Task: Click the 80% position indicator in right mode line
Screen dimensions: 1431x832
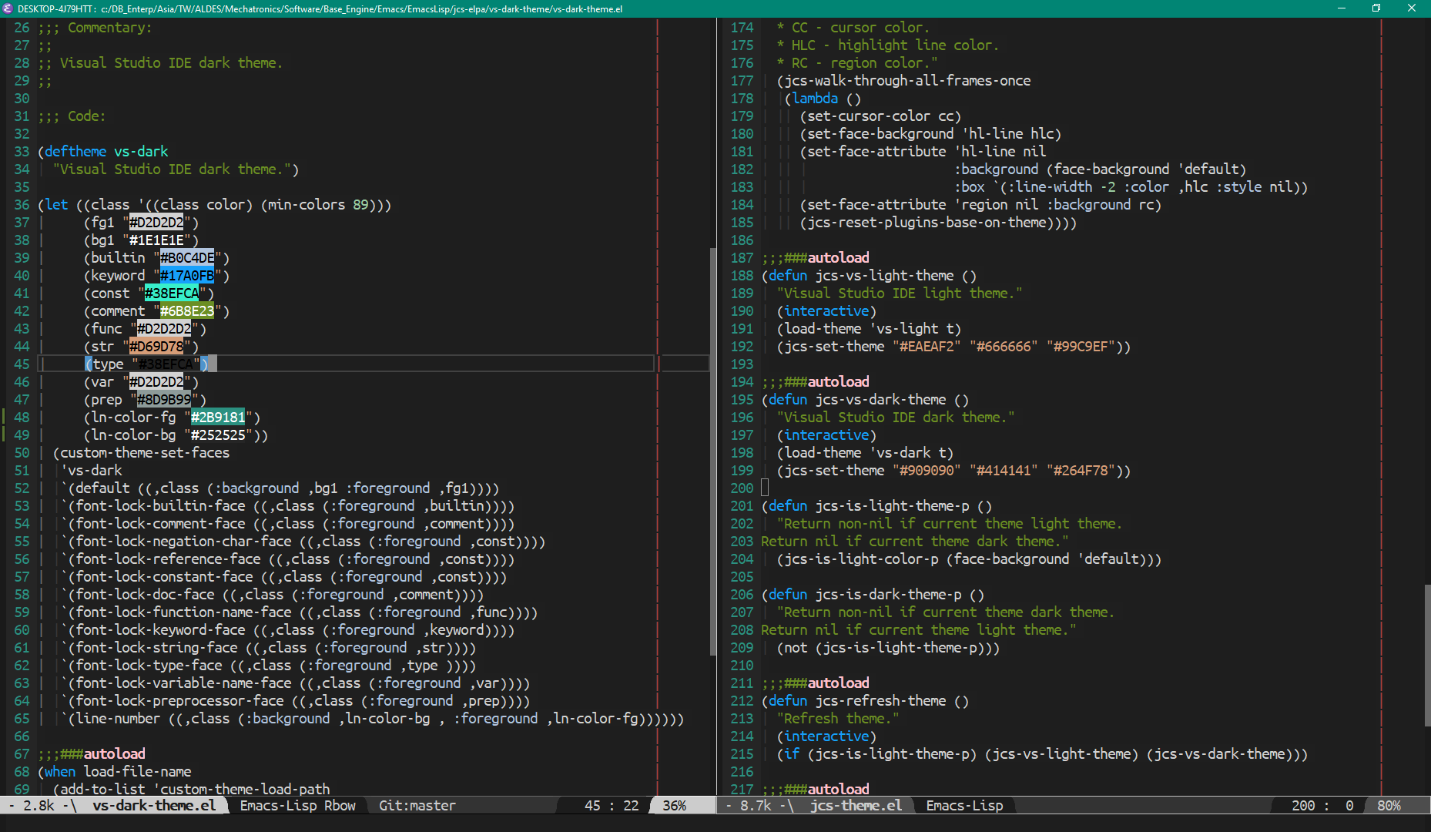Action: pos(1389,806)
